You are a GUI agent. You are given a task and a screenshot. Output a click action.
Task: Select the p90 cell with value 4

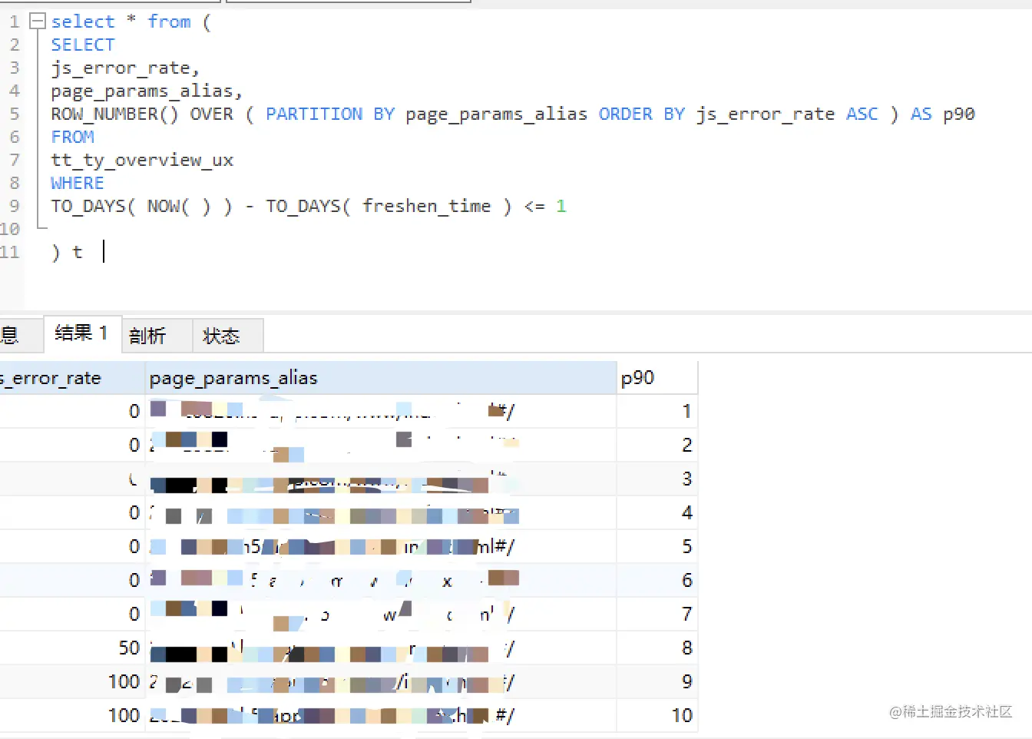coord(657,513)
